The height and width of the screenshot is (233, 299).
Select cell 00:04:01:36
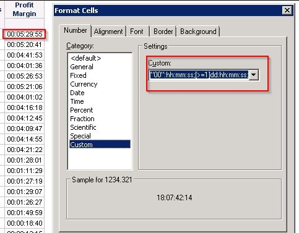(x=24, y=66)
